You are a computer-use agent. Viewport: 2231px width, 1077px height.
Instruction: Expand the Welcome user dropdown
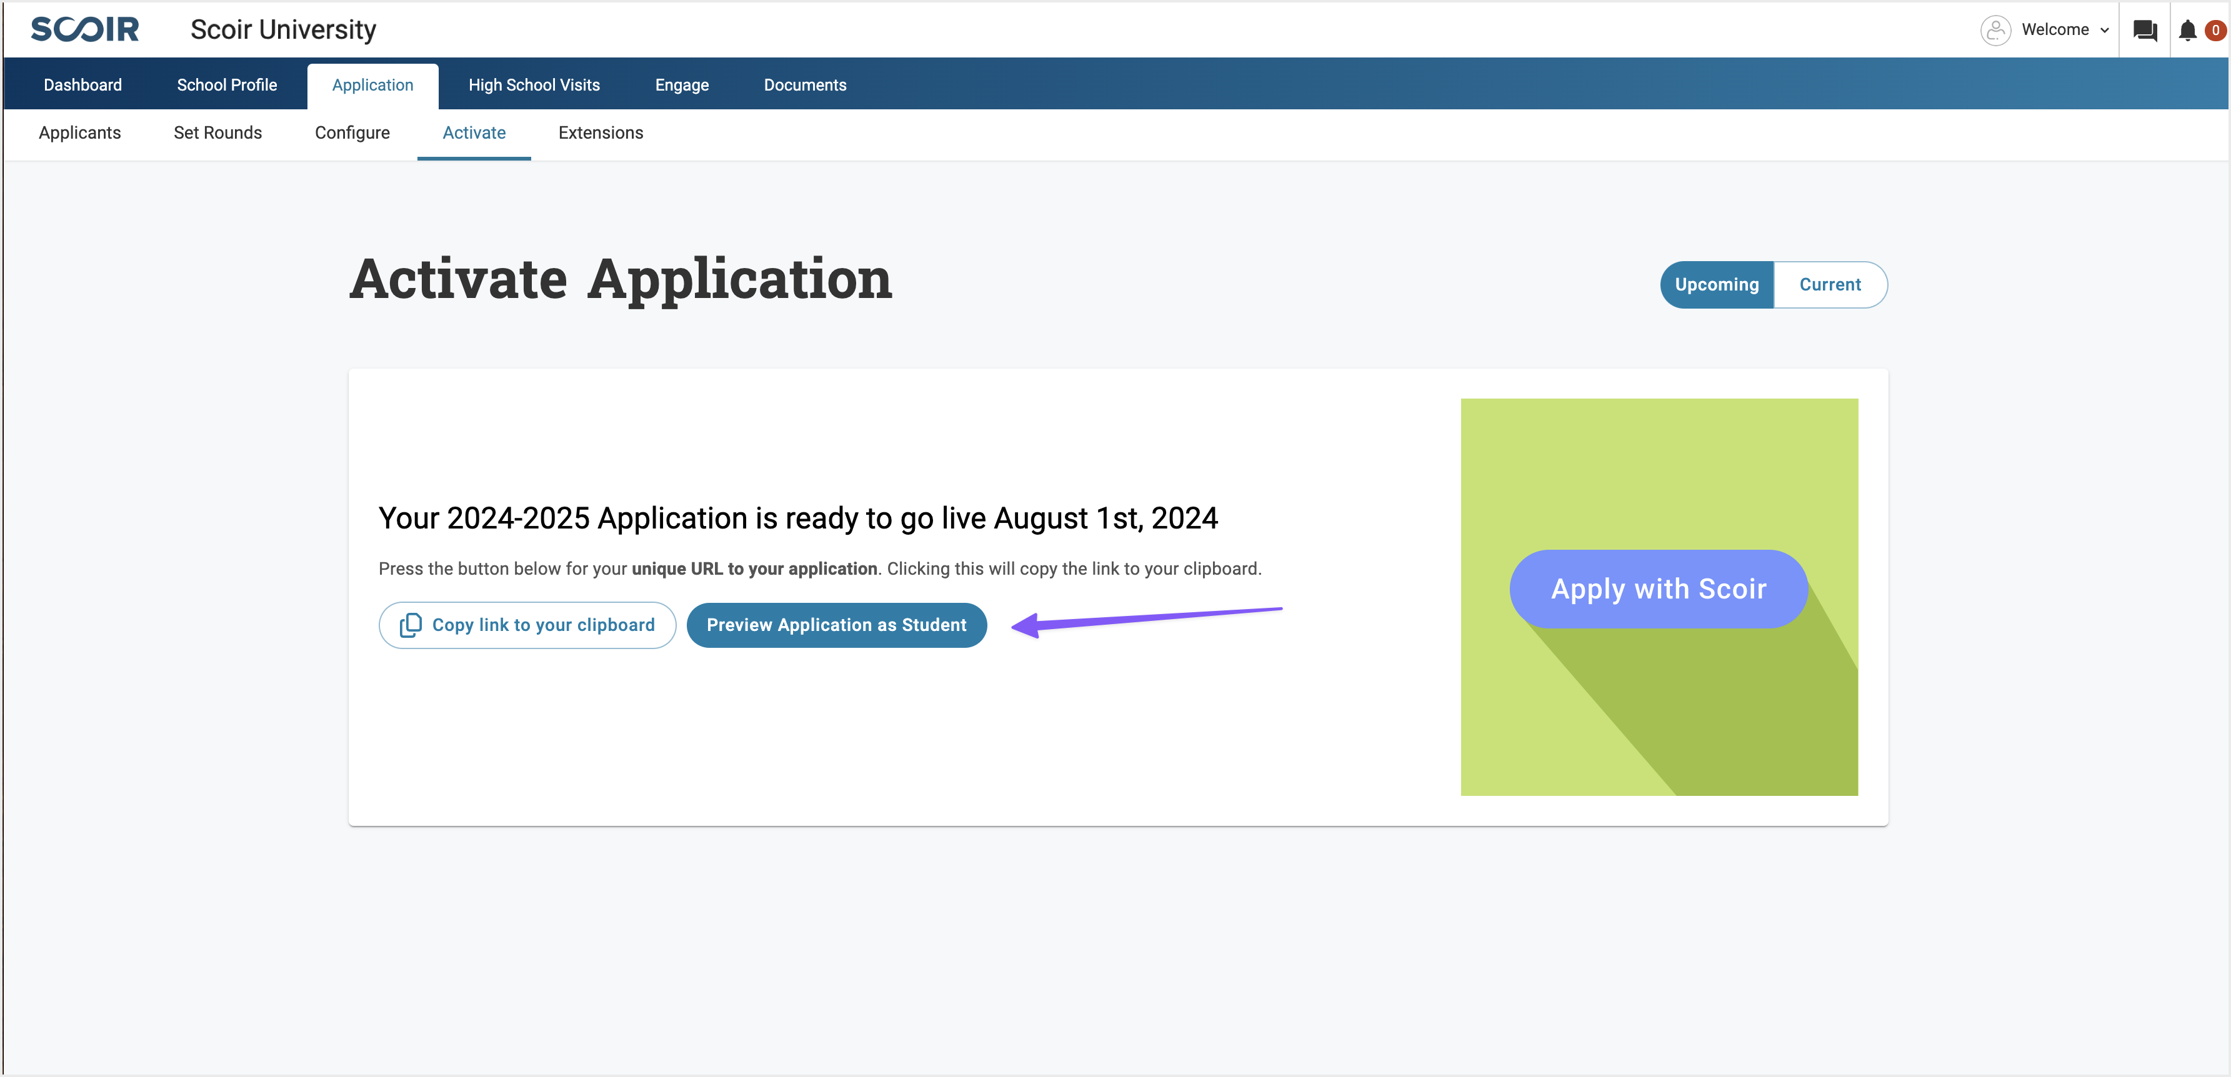coord(2065,29)
